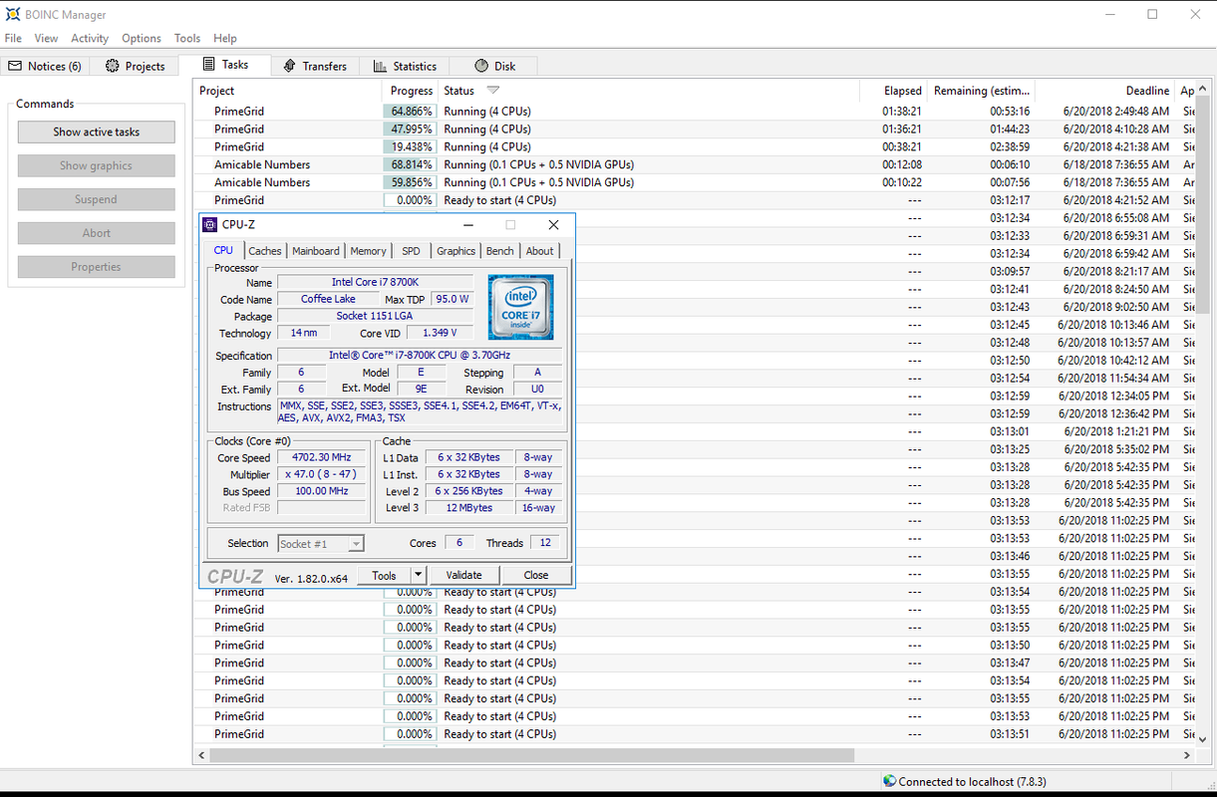Image resolution: width=1217 pixels, height=797 pixels.
Task: Click the 47.995% progress bar
Action: pos(410,130)
